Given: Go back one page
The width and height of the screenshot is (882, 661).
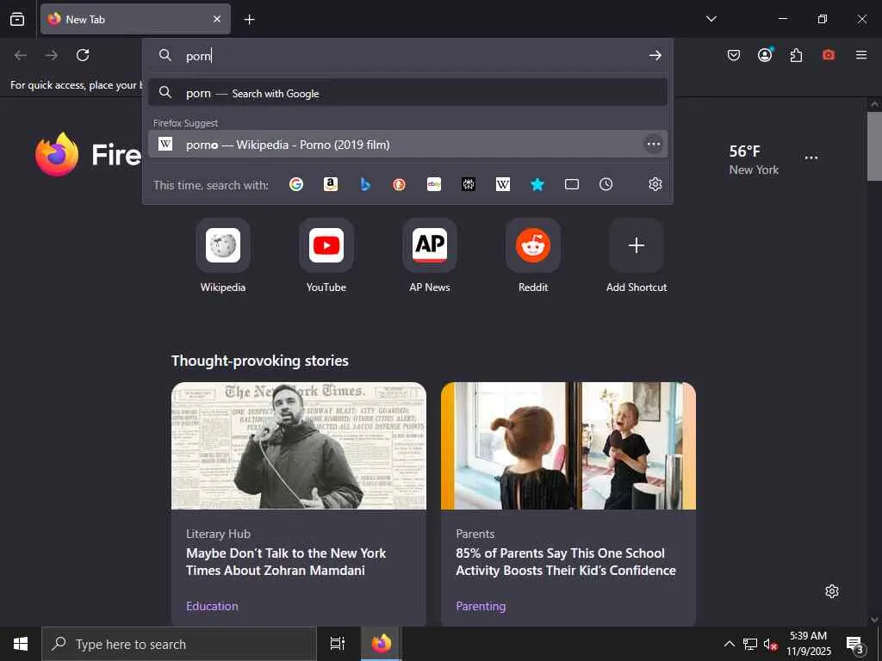Looking at the screenshot, I should point(21,55).
